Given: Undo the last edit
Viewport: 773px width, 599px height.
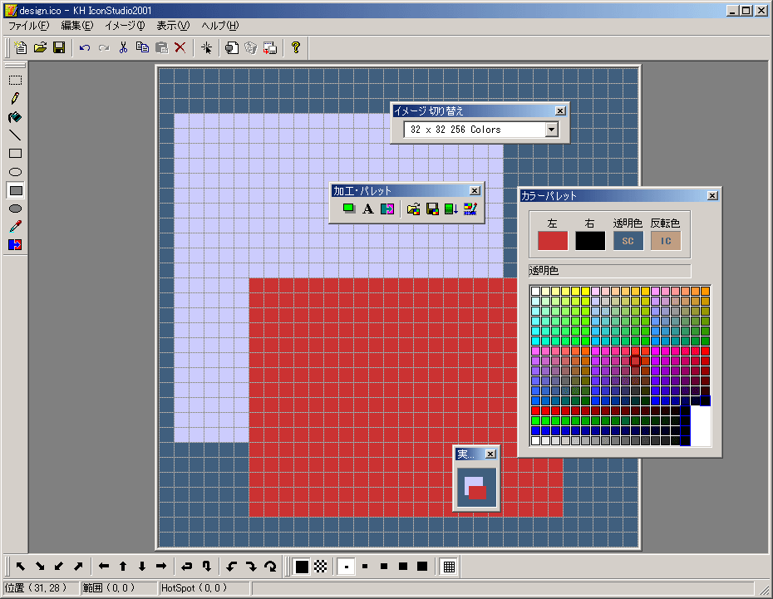Looking at the screenshot, I should coord(85,48).
